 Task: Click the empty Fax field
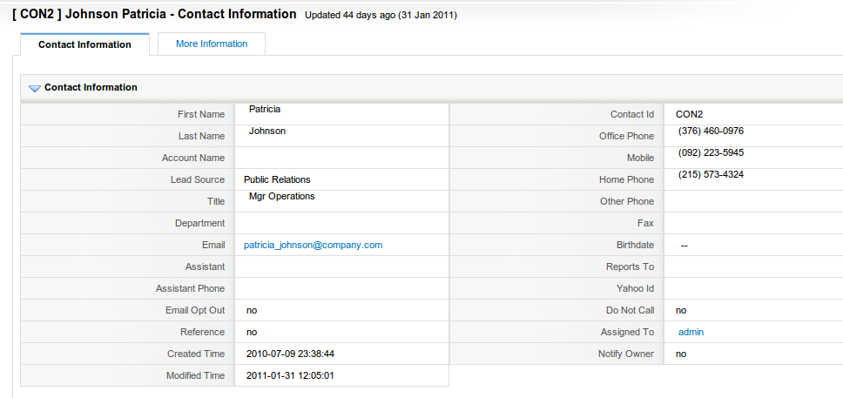(x=752, y=224)
